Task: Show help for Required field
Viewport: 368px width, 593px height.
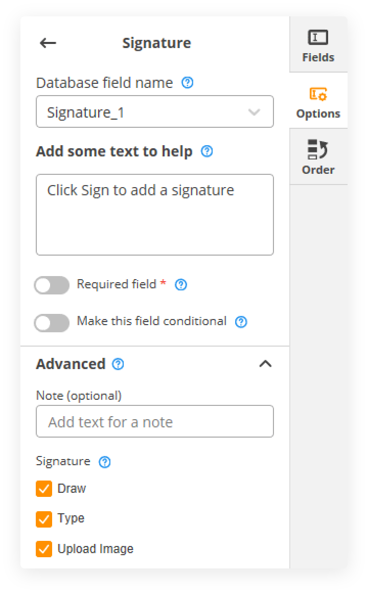Action: tap(181, 285)
